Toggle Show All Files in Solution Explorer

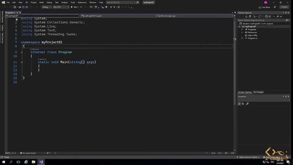(x=270, y=16)
